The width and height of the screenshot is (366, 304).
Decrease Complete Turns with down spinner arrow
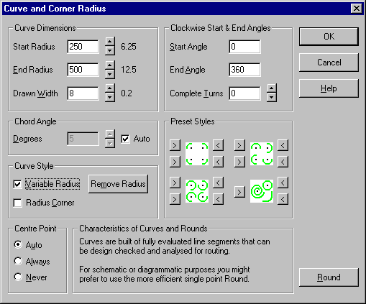pos(272,97)
